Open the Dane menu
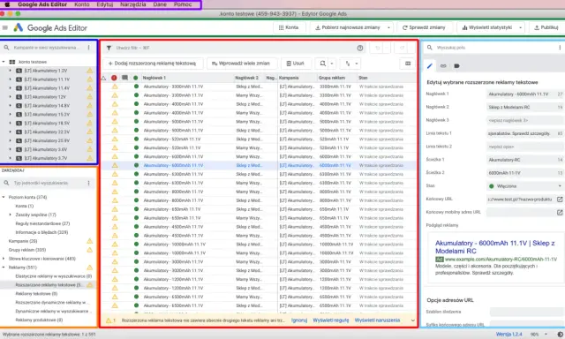 tap(160, 4)
